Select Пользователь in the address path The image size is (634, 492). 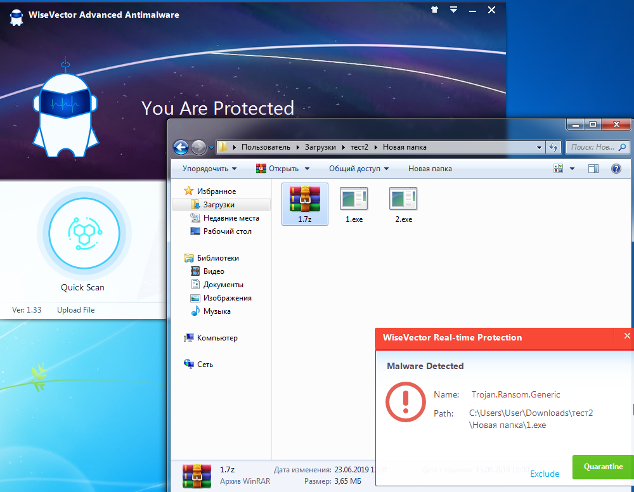[x=266, y=147]
